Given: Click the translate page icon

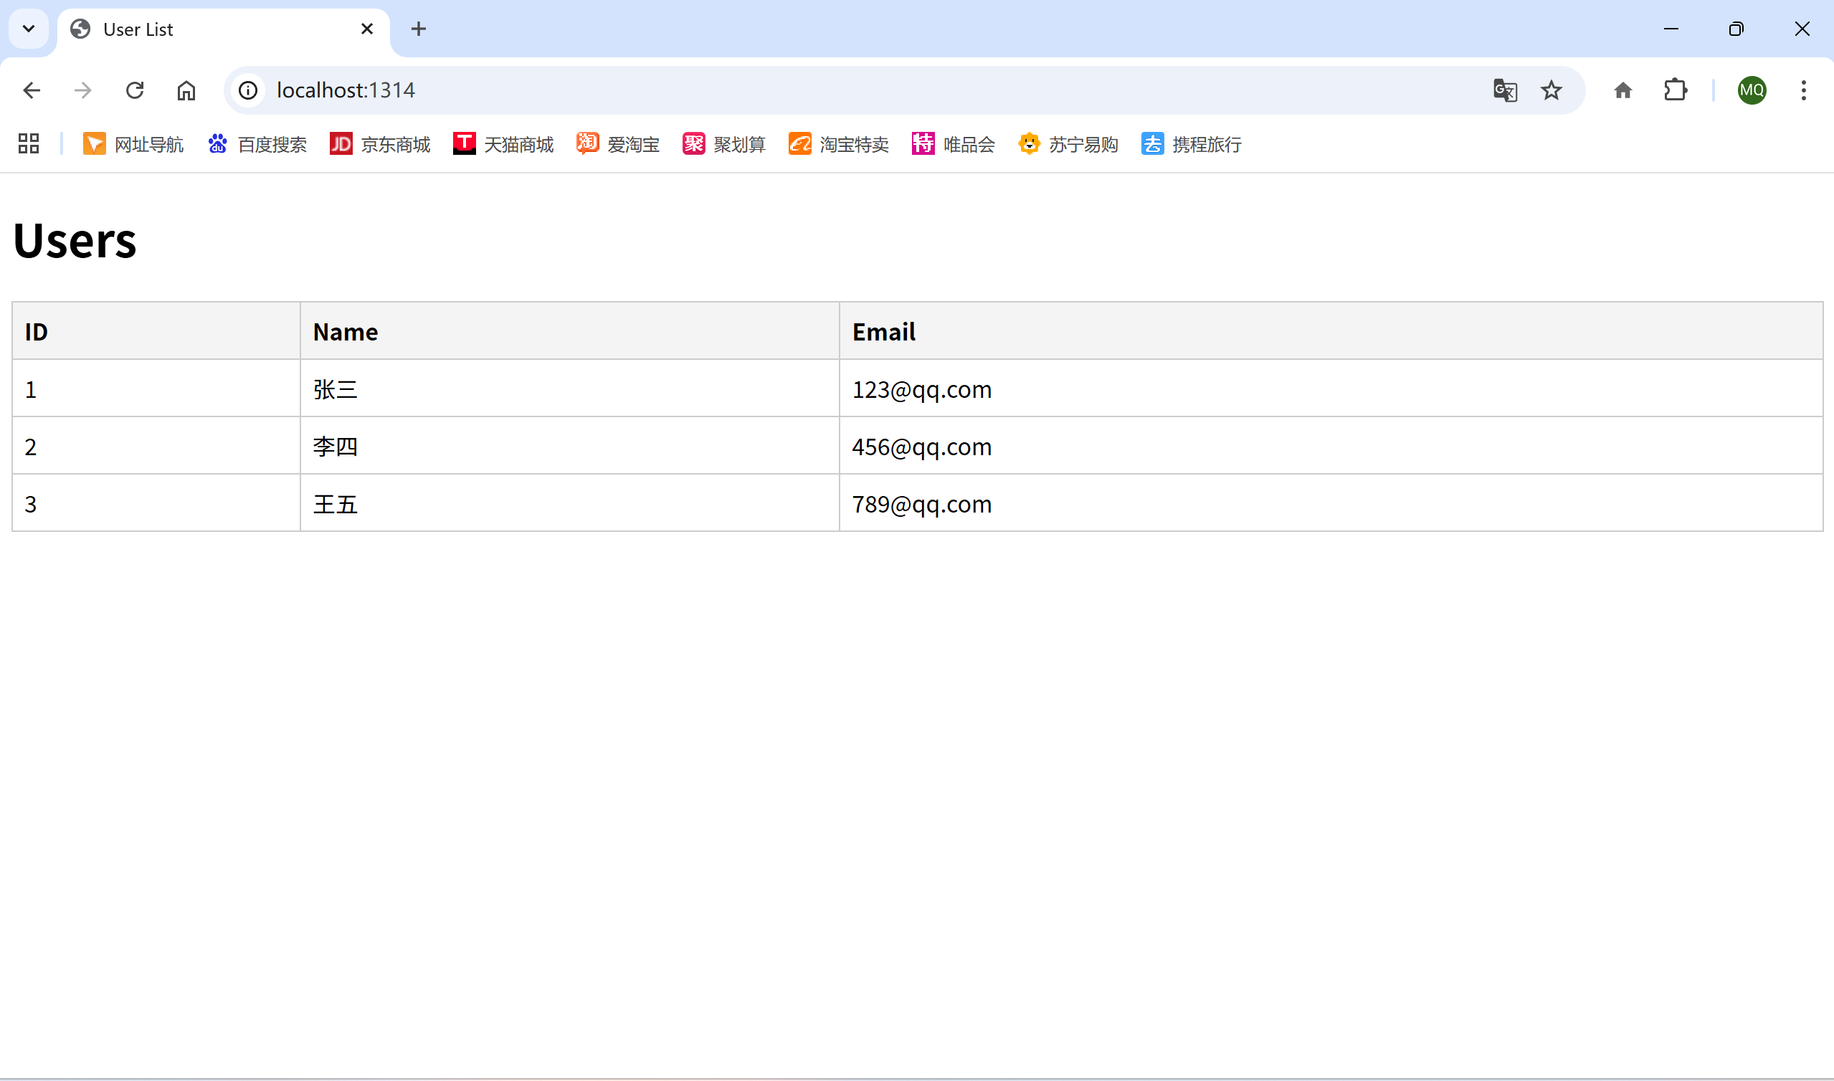Looking at the screenshot, I should [1505, 90].
